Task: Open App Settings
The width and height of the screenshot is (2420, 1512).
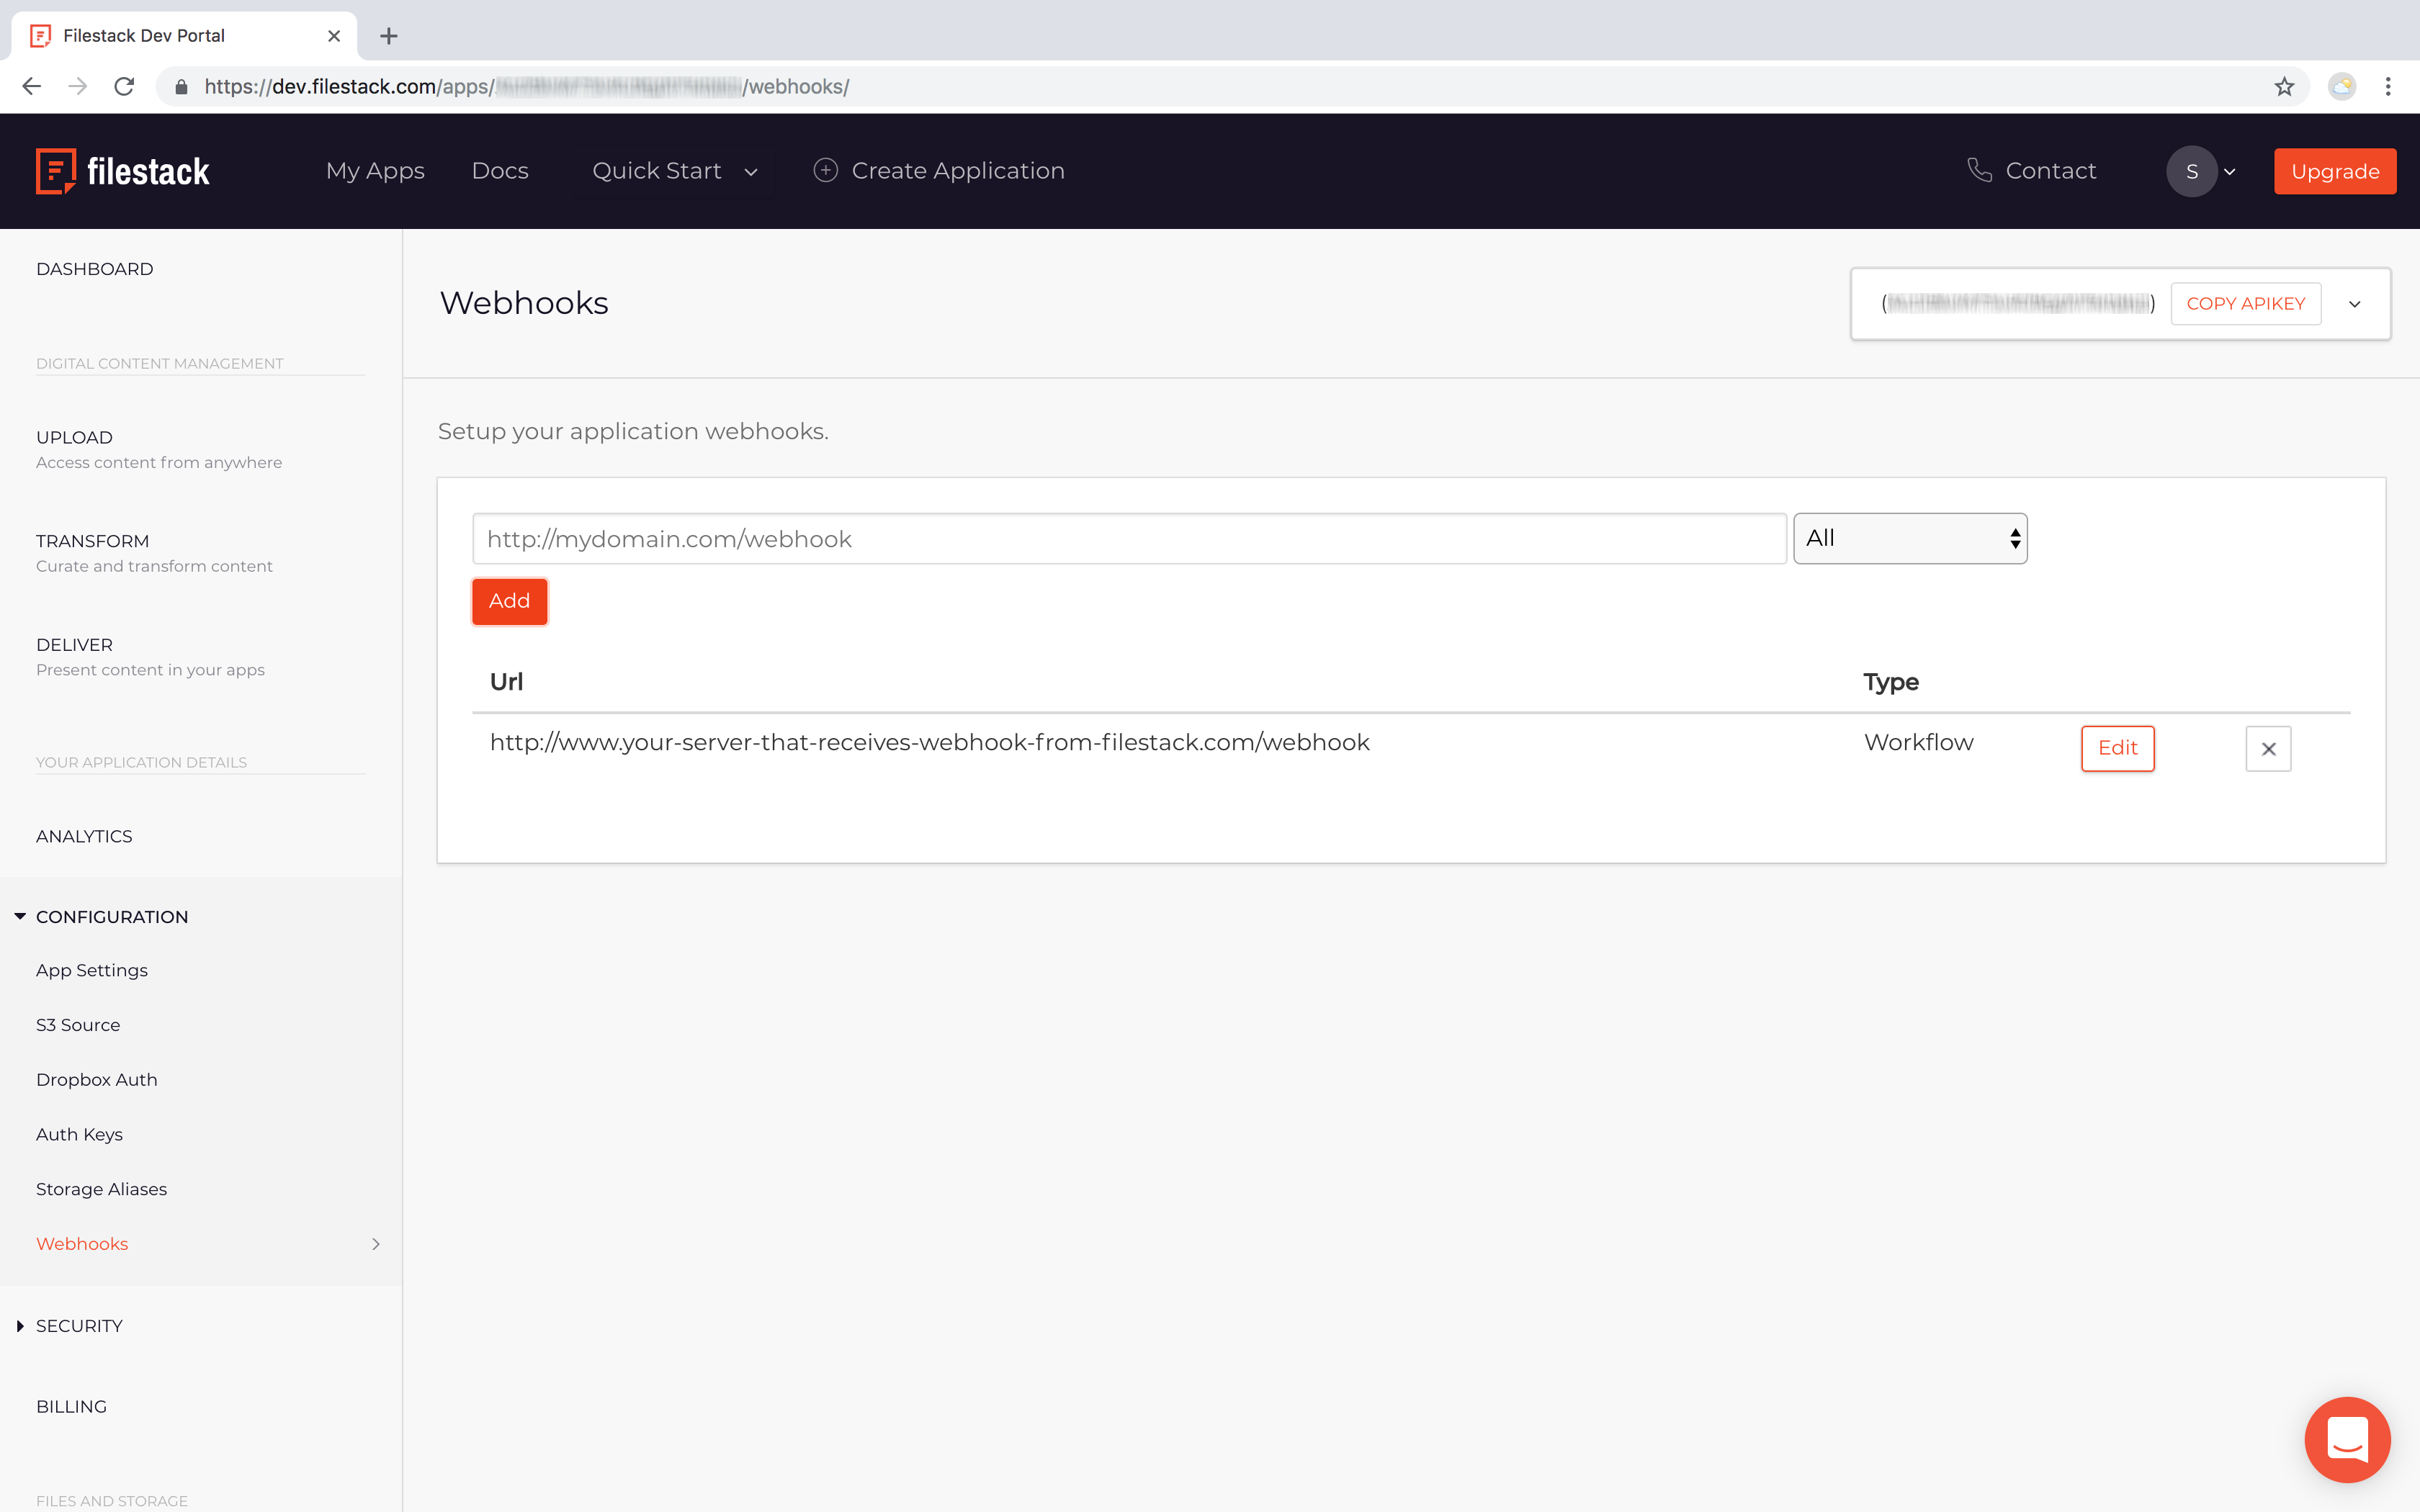Action: tap(92, 970)
